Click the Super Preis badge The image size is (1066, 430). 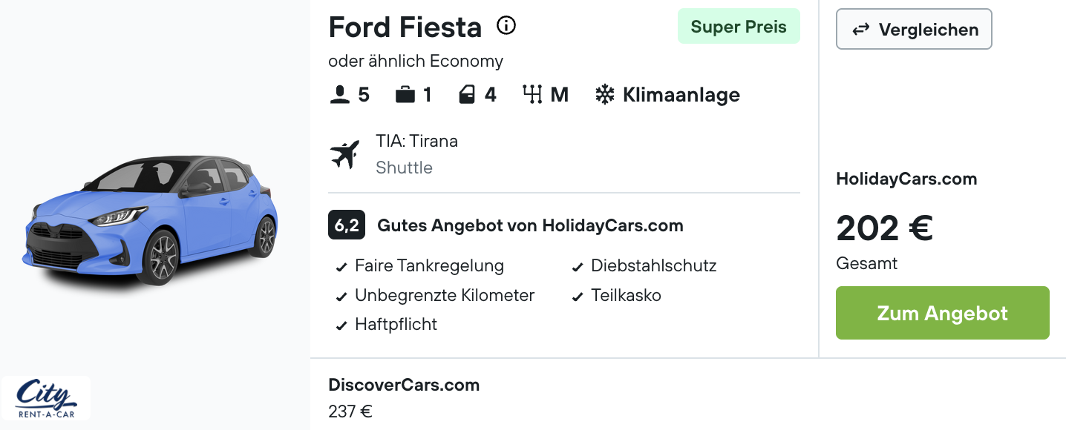coord(739,27)
